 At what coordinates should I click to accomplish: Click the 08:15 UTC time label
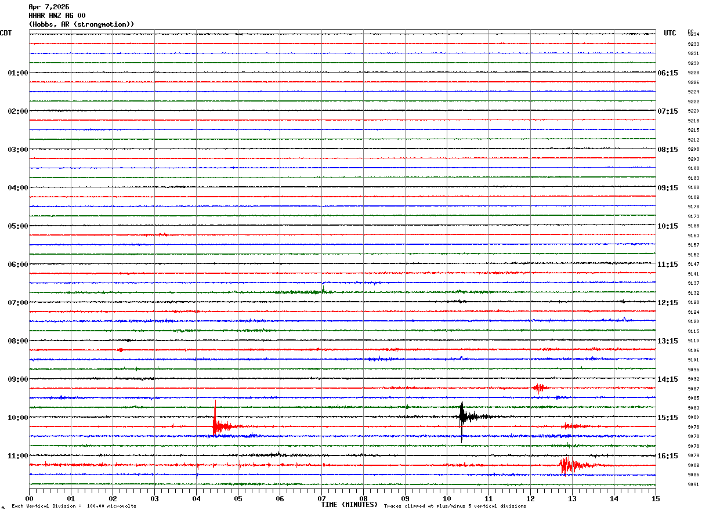[x=668, y=150]
